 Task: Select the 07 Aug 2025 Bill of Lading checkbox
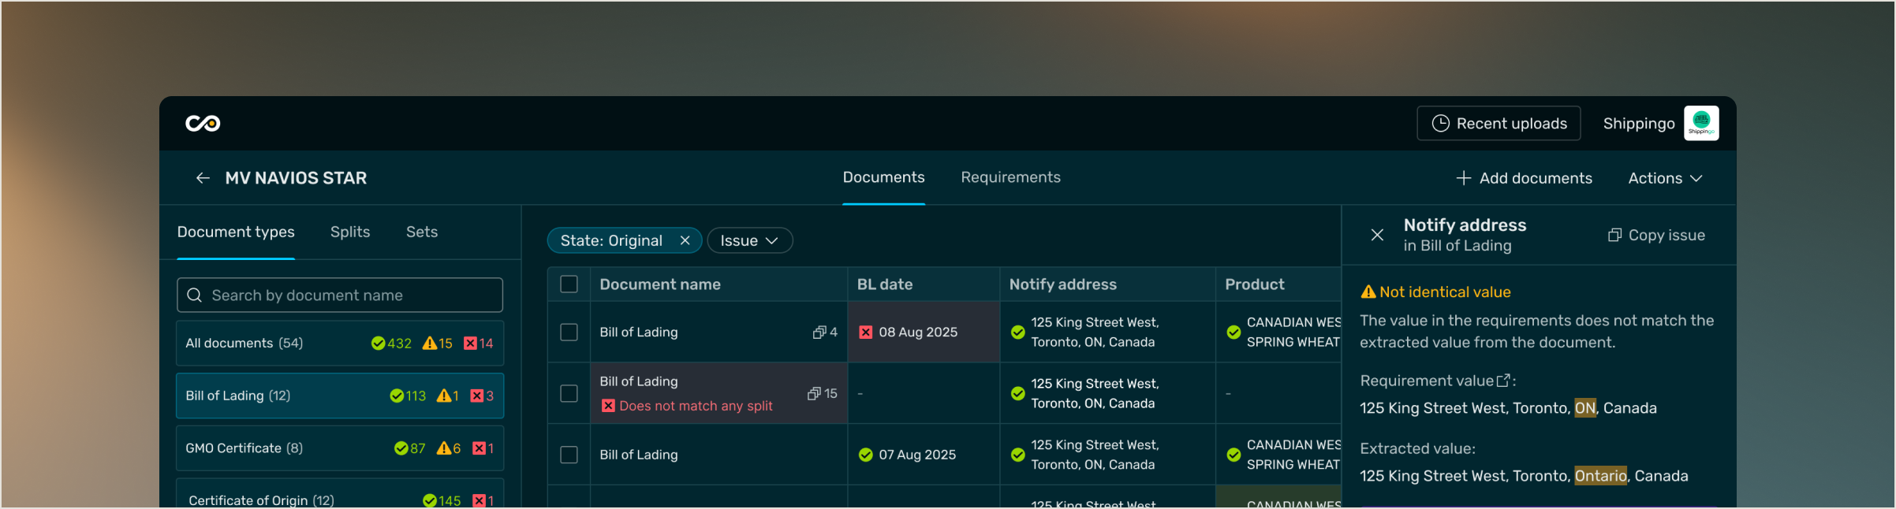click(569, 455)
